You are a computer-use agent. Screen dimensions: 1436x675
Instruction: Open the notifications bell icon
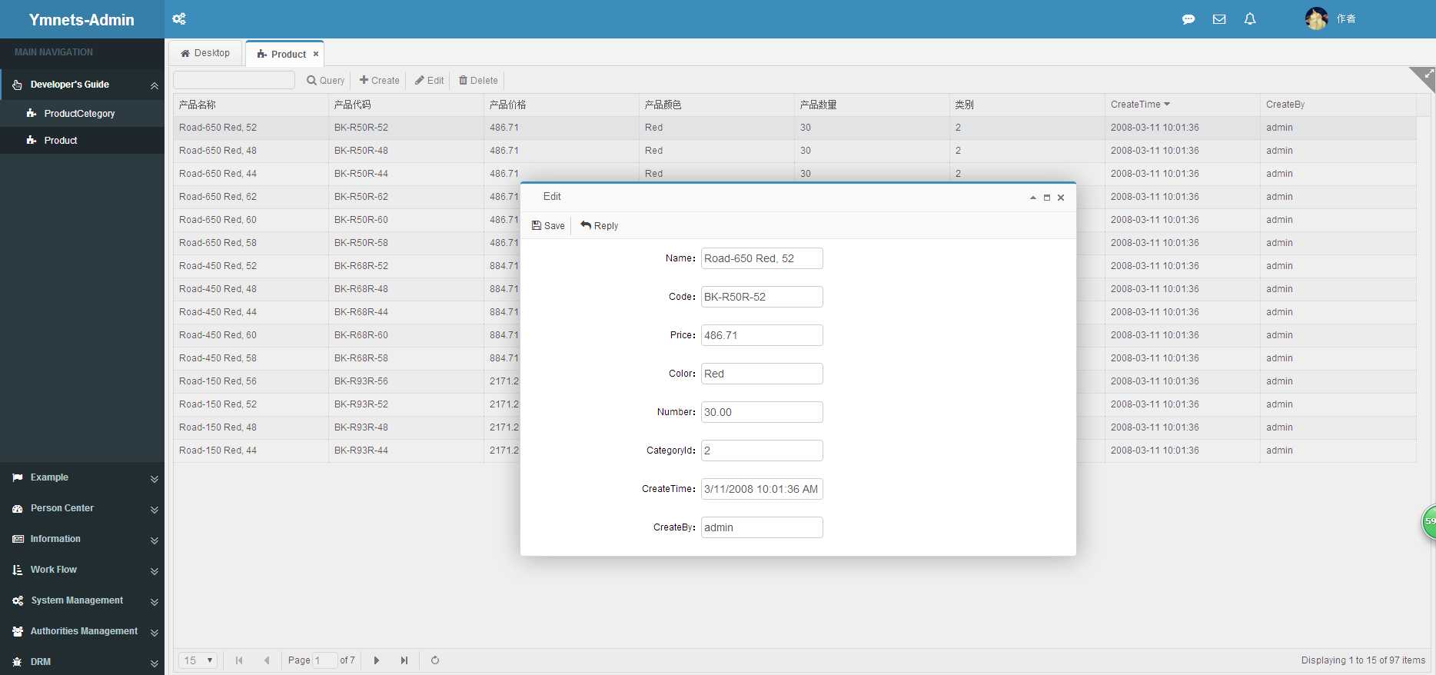(x=1250, y=19)
